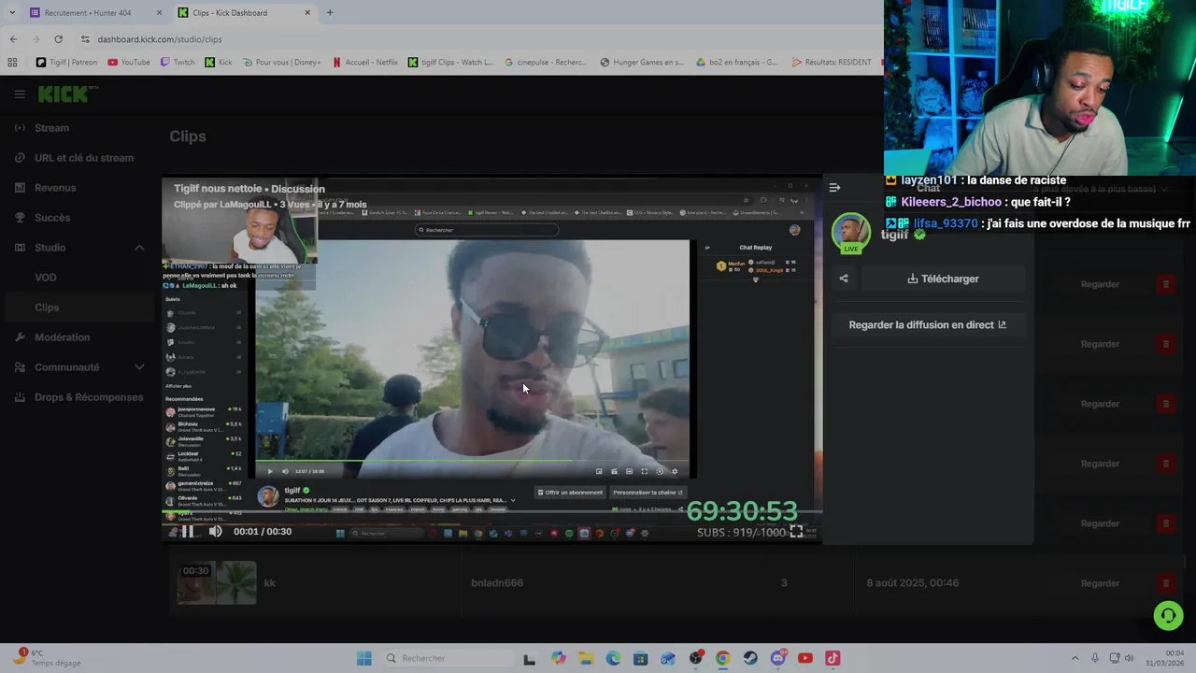Click the kk clip thumbnail

click(x=217, y=582)
